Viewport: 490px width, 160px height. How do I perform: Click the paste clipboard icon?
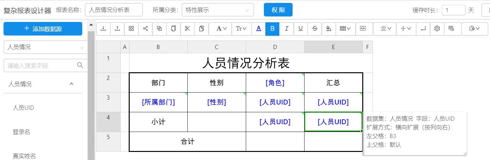point(202,29)
